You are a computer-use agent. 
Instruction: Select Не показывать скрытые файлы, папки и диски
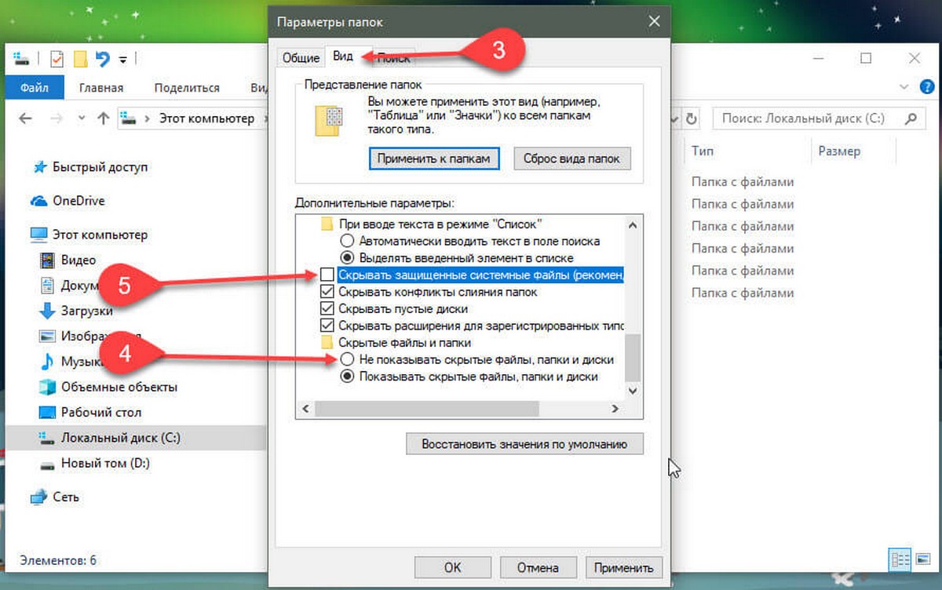(x=346, y=359)
